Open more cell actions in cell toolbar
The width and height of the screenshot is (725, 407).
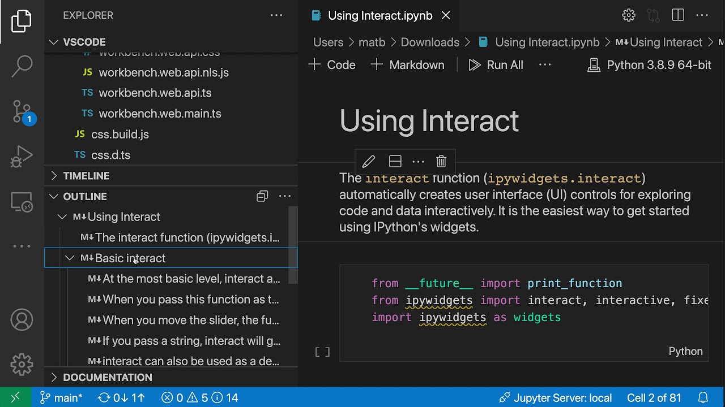tap(418, 162)
